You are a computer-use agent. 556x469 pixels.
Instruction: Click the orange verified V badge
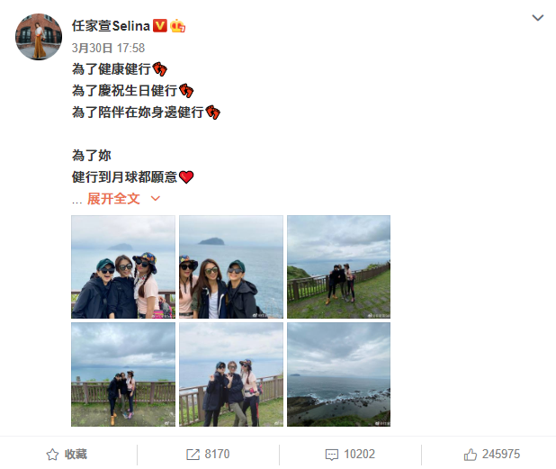coord(160,26)
